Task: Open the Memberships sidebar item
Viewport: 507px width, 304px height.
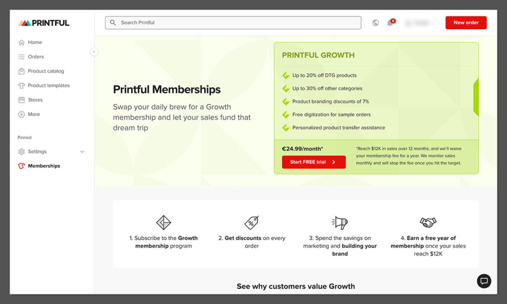Action: (44, 166)
